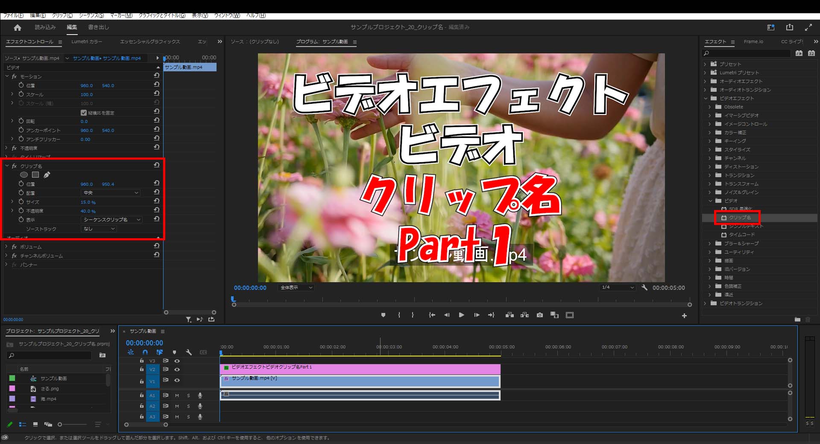Open the 配置 dropdown showing 中央

[x=111, y=193]
